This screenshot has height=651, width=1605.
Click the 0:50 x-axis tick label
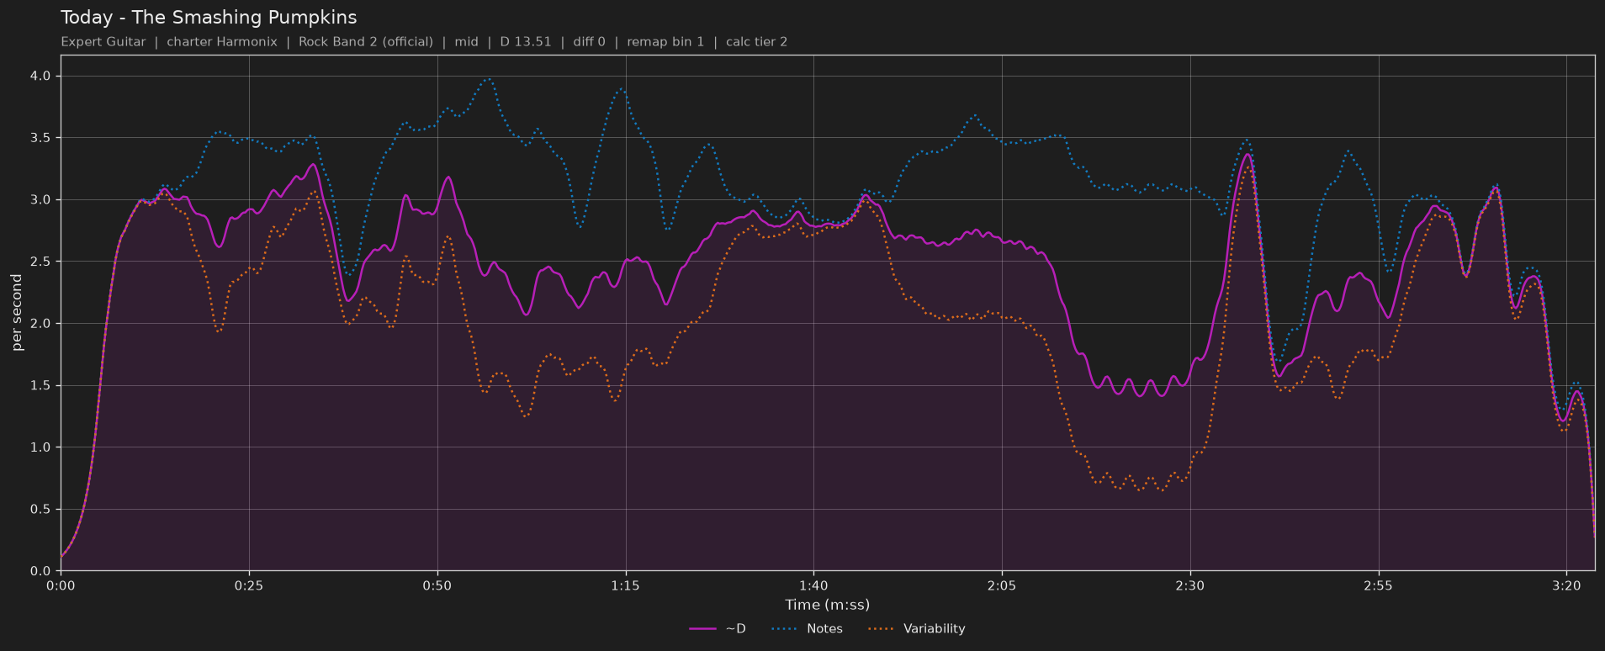437,585
